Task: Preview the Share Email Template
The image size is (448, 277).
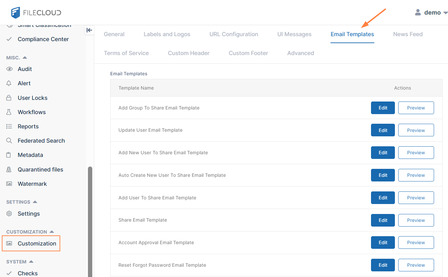Action: [416, 220]
